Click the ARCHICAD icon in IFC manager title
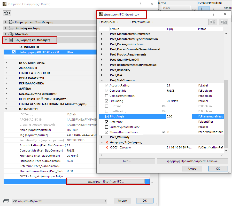 (101, 14)
